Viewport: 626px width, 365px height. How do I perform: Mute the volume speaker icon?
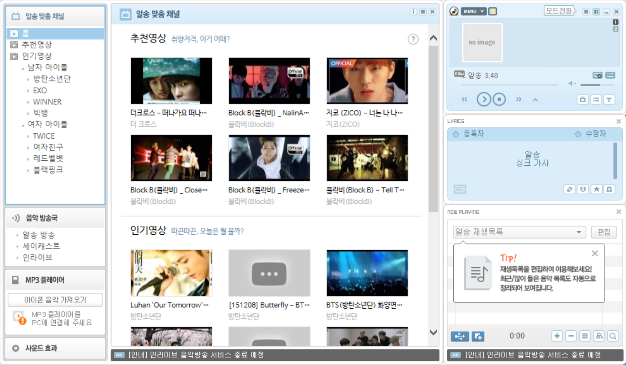coord(572,84)
